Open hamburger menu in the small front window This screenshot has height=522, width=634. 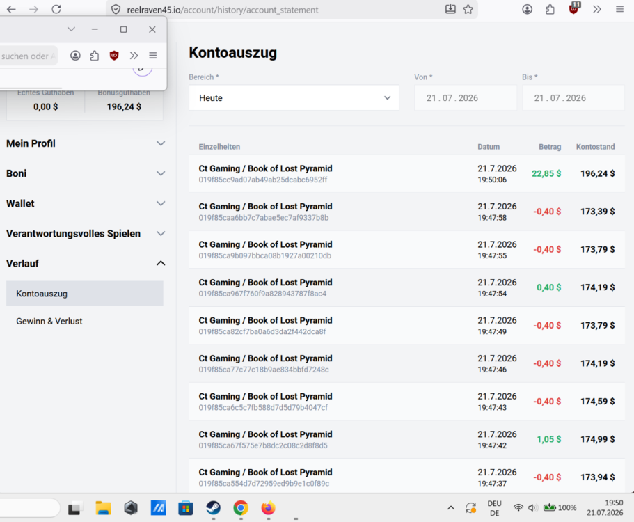[153, 56]
